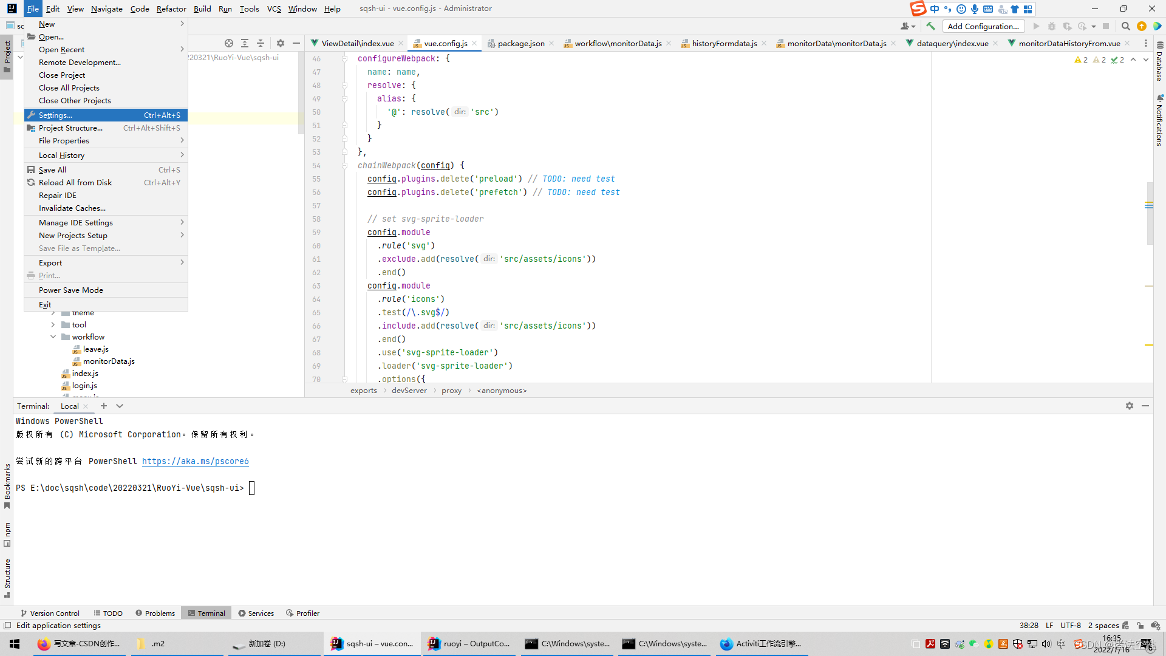Viewport: 1166px width, 656px height.
Task: Toggle Power Save Mode menu entry
Action: pos(71,290)
